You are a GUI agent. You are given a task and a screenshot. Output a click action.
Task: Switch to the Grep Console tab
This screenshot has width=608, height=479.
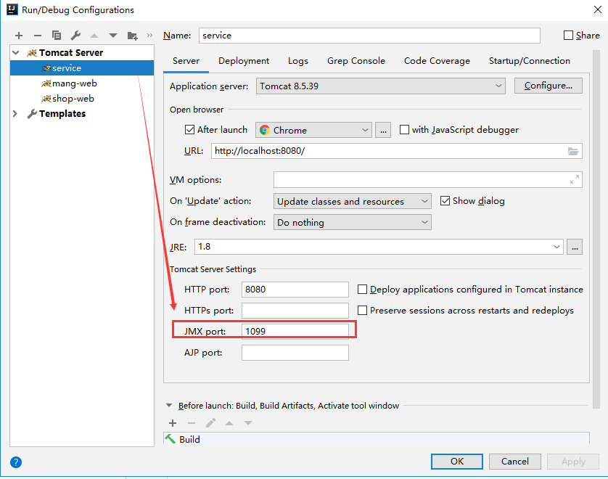click(356, 61)
